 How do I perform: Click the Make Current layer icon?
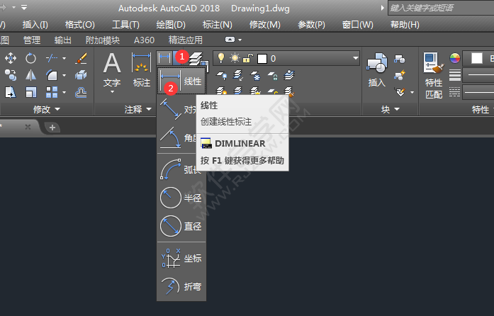point(289,75)
